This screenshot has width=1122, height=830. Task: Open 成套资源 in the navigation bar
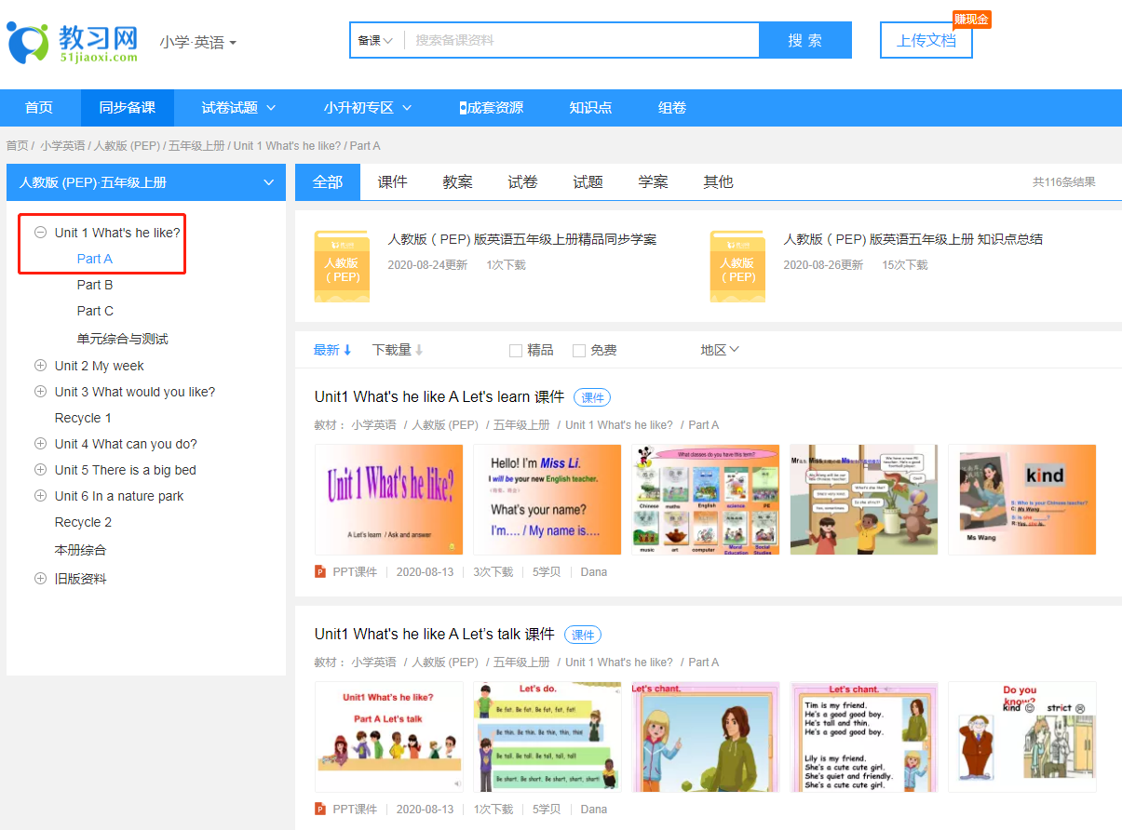coord(492,108)
